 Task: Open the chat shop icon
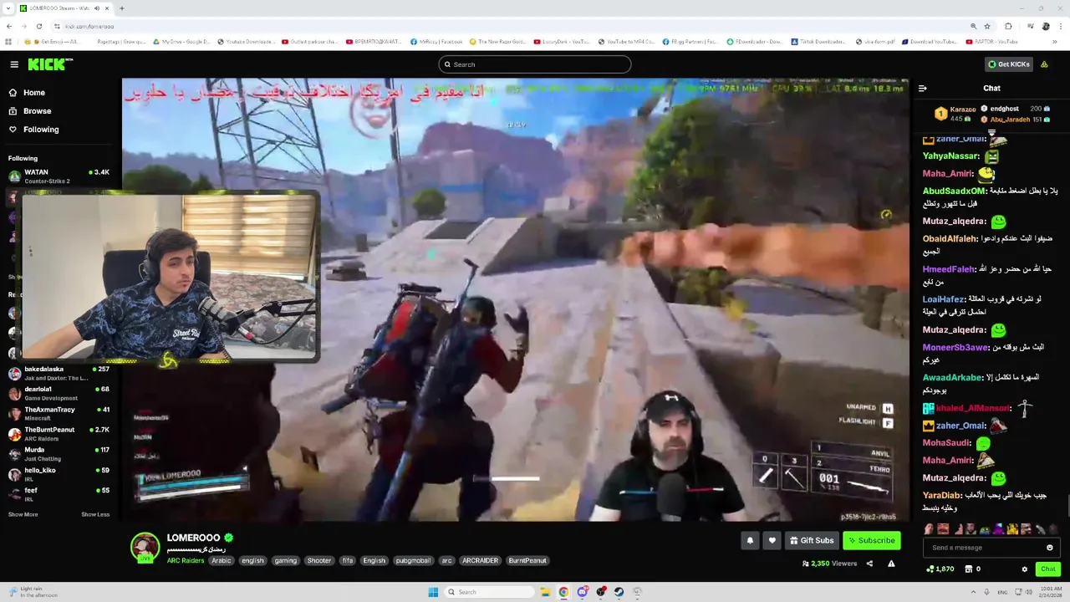click(x=969, y=569)
